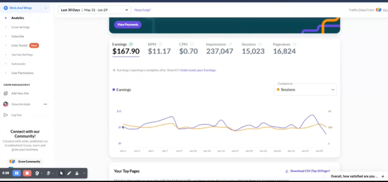Click the trend icon next to CPM
The height and width of the screenshot is (182, 388).
[x=191, y=44]
